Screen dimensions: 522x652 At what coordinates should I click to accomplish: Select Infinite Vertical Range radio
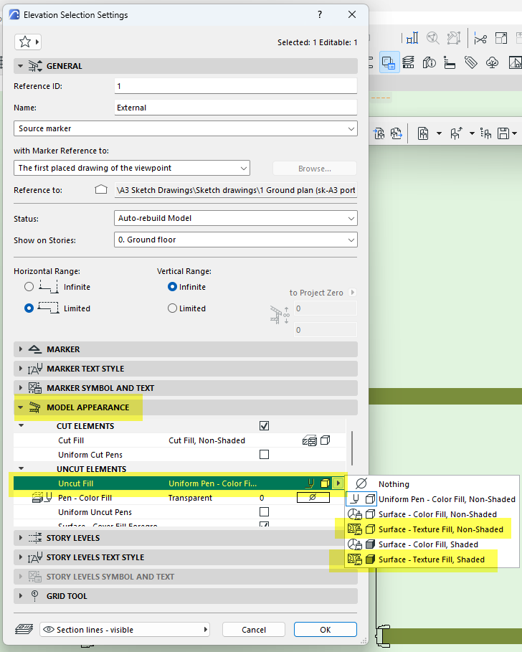click(172, 287)
